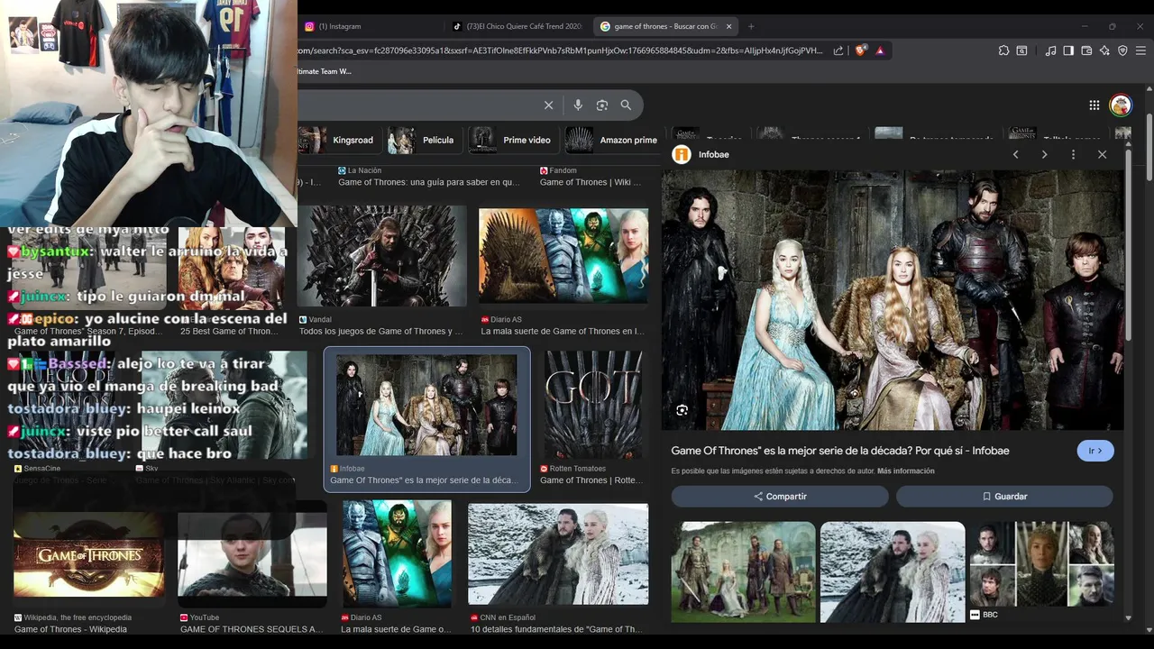
Task: Switch to the Instagram tab
Action: 368,26
